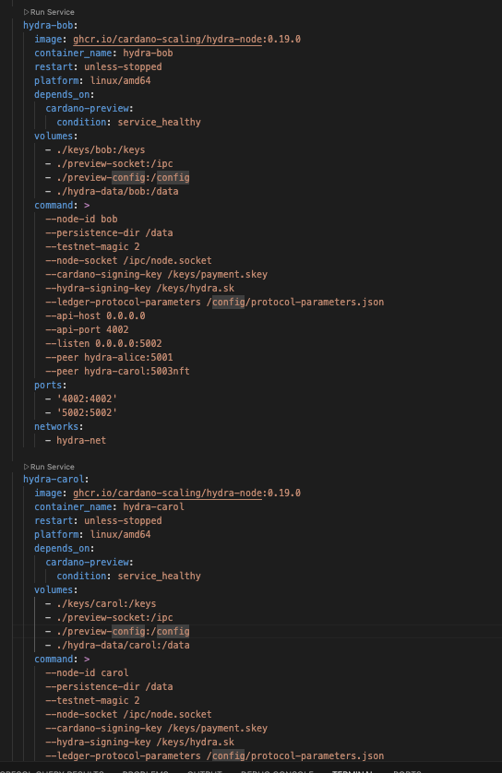Image resolution: width=502 pixels, height=773 pixels.
Task: Select the hydra-carol service key
Action: (x=54, y=479)
